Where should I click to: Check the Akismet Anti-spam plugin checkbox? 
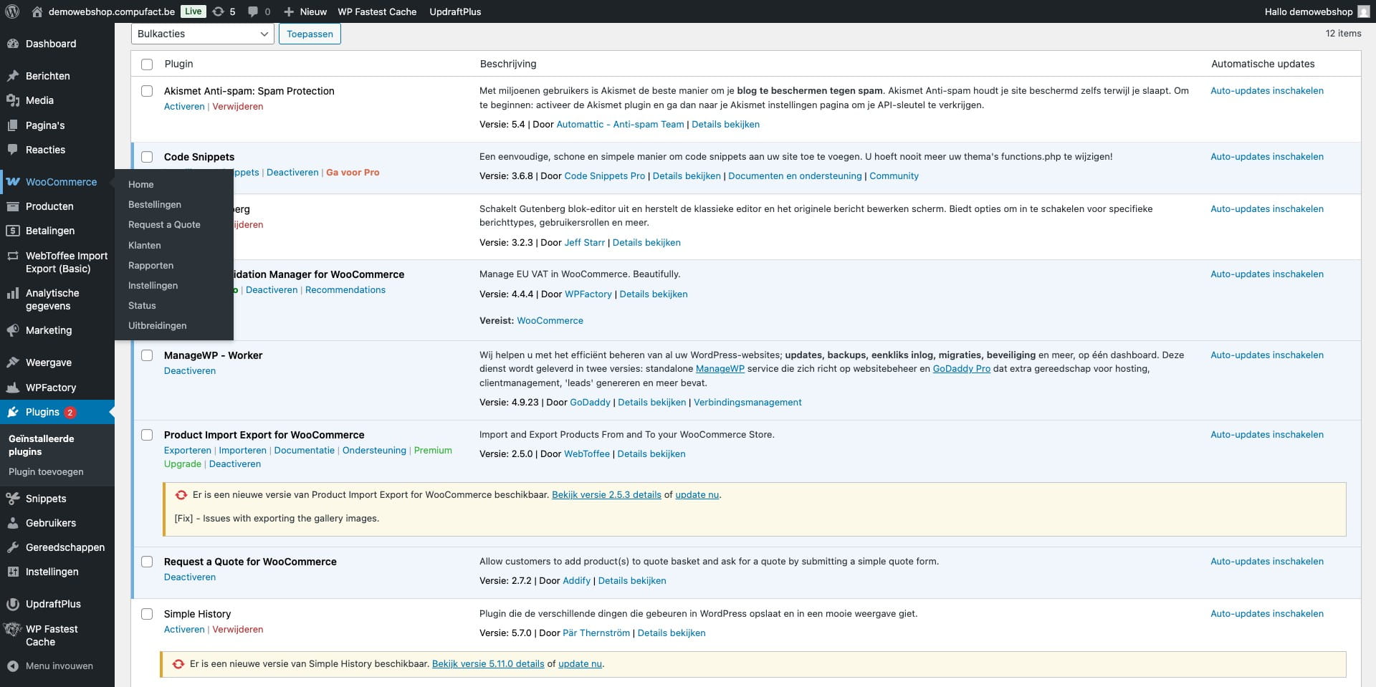click(147, 91)
